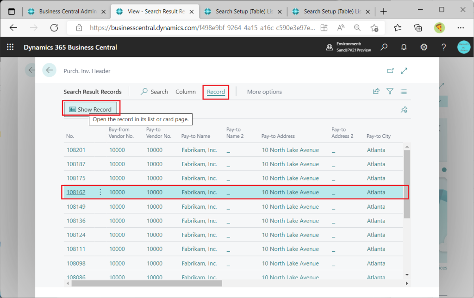Click the scroll right arrow below the list
The height and width of the screenshot is (298, 474).
point(407,283)
